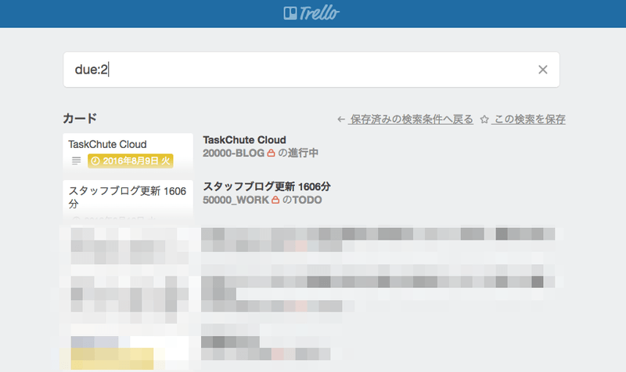This screenshot has height=372, width=626.
Task: Click the lock icon beside 20000-BLOG
Action: pyautogui.click(x=271, y=153)
